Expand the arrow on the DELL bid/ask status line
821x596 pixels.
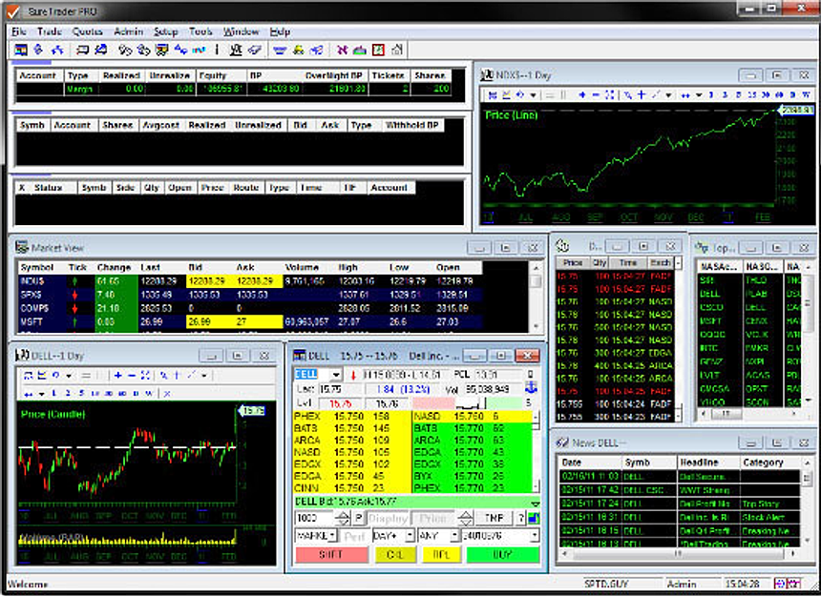click(536, 504)
